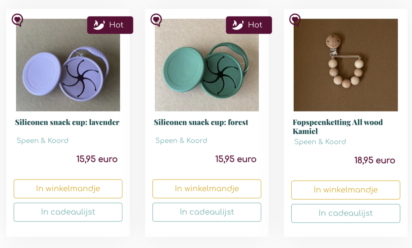The image size is (412, 248).
Task: Click the wishlist heart icon on Fopspeenketting Kamiel
Action: point(295,20)
